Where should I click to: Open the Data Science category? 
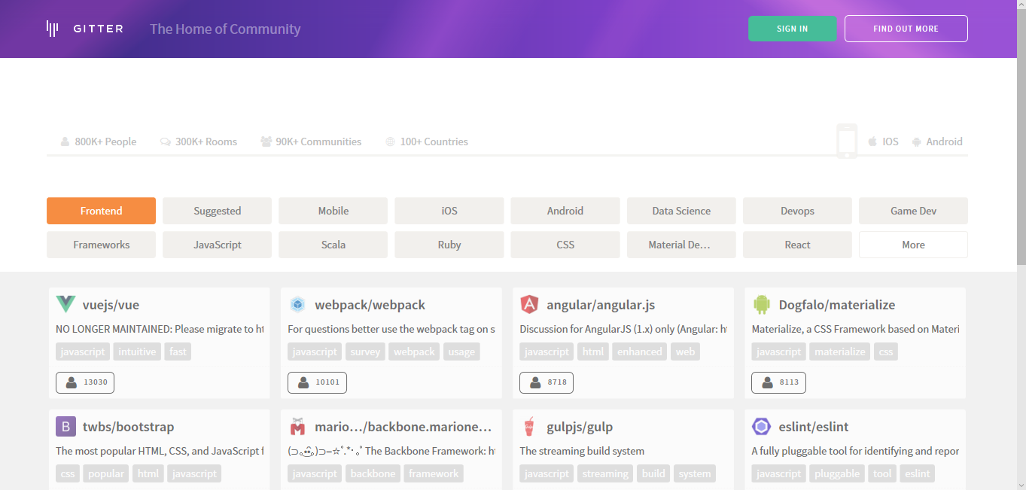point(681,211)
